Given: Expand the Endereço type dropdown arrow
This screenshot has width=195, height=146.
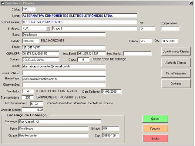Looking at the screenshot, I should tap(48, 28).
